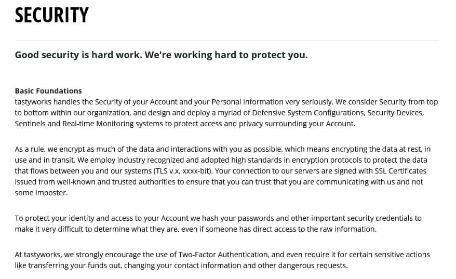
Task: Click the horizontal divider line under SECURITY
Action: click(226, 41)
